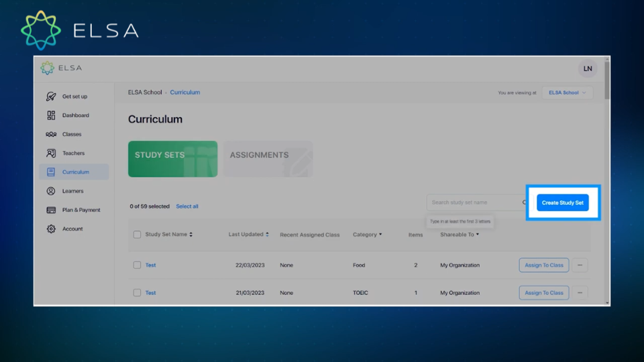Select the Curriculum sidebar item

point(74,172)
